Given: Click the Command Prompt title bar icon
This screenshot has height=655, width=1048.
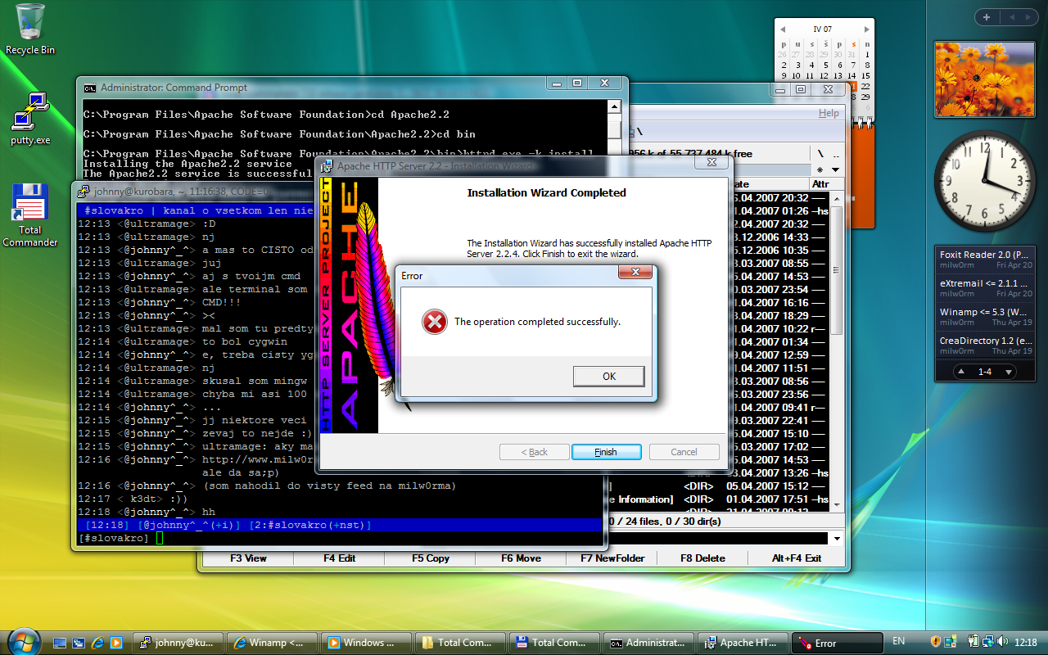Looking at the screenshot, I should click(90, 88).
